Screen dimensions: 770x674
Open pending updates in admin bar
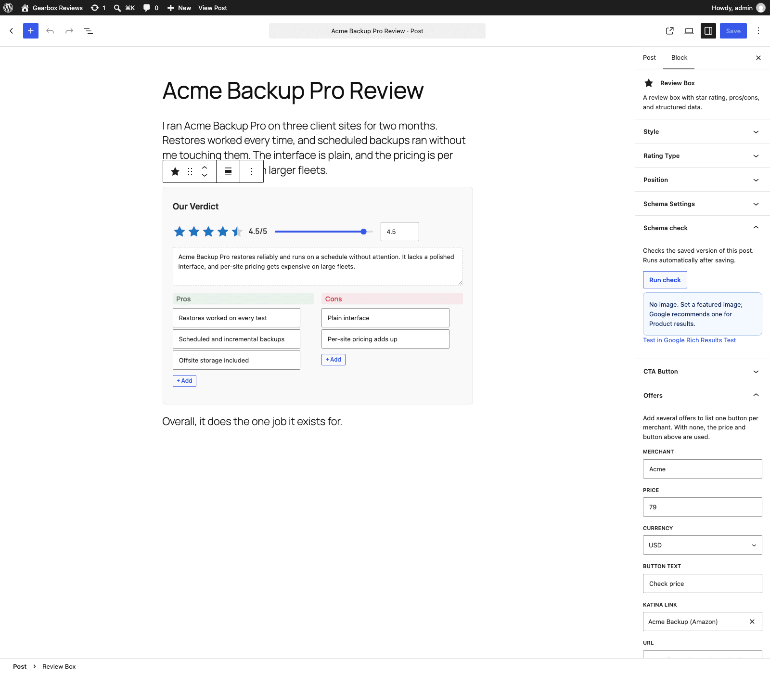[x=98, y=8]
